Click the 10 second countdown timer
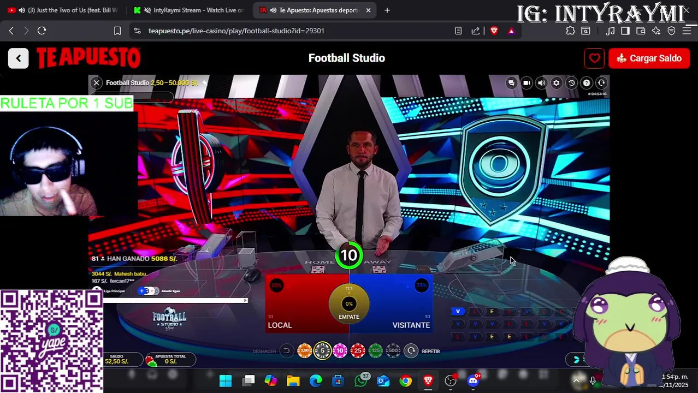 coord(349,255)
